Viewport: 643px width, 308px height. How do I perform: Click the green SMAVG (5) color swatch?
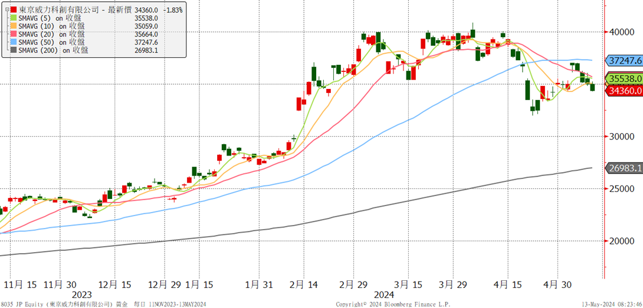click(14, 18)
